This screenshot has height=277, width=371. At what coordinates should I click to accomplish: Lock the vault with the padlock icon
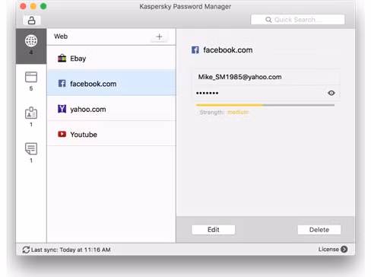pos(31,21)
